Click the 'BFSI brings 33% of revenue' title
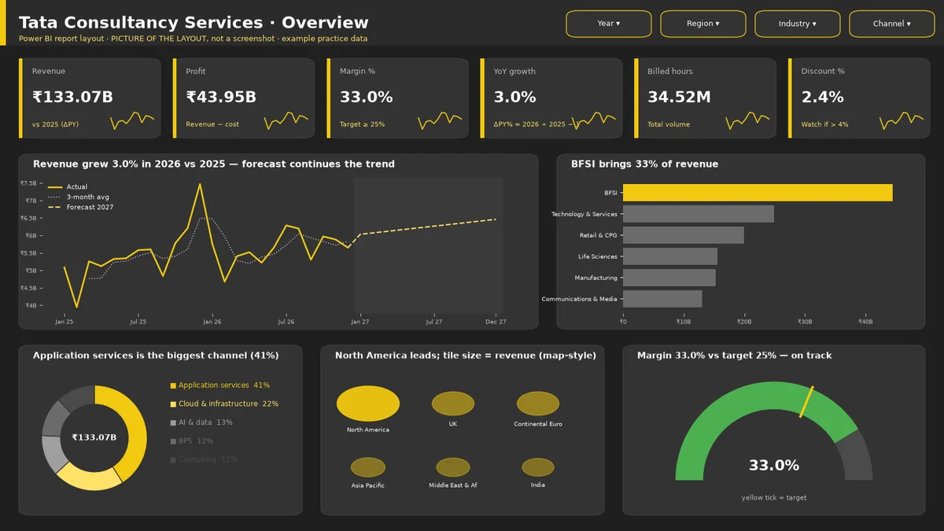Viewport: 944px width, 531px height. (x=644, y=164)
